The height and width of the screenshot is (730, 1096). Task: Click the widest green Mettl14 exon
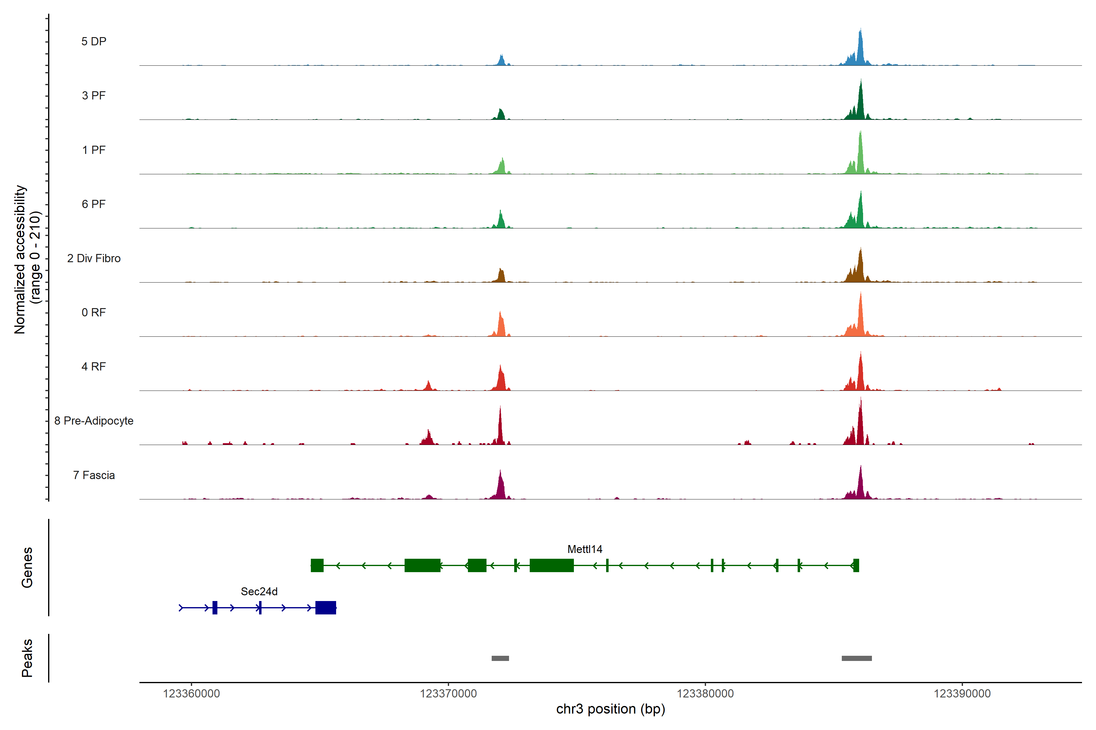coord(551,565)
